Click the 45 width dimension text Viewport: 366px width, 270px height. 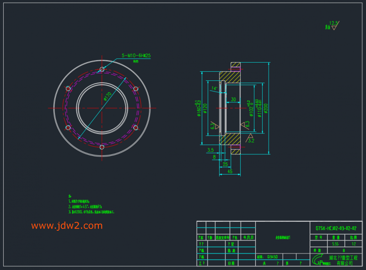point(230,171)
